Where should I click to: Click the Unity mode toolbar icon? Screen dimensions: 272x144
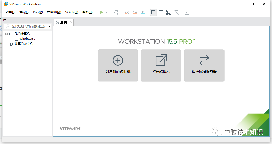176,12
